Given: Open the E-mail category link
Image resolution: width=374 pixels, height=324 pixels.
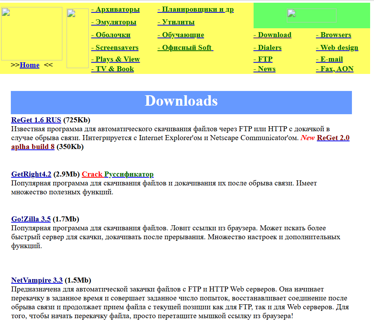Looking at the screenshot, I should pos(329,59).
